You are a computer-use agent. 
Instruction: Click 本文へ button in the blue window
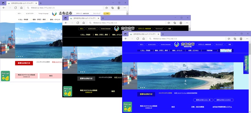[142, 44]
